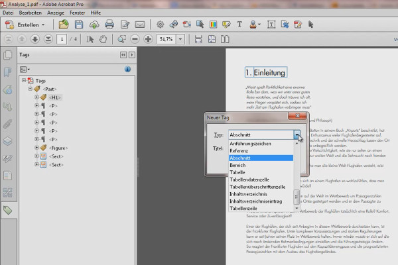Click the zoom percentage field 51,7%
The image size is (398, 265).
click(x=166, y=39)
